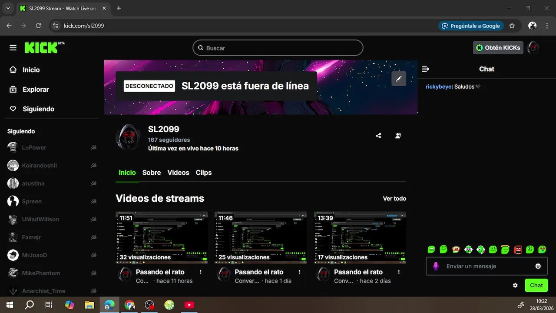Toggle notifications for Famajr
Screen dimensions: 556x313
tap(93, 237)
